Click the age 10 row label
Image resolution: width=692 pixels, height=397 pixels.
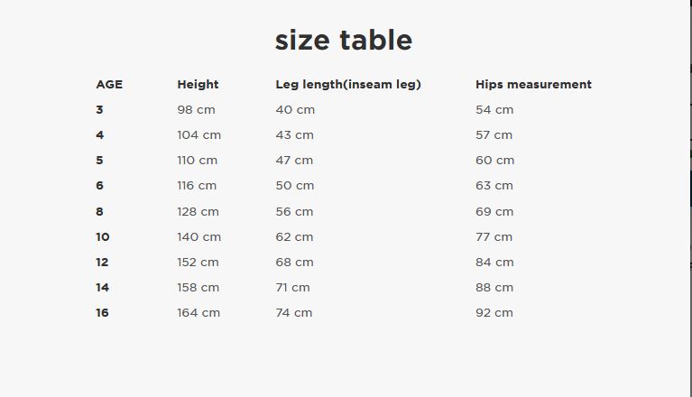[x=102, y=236]
